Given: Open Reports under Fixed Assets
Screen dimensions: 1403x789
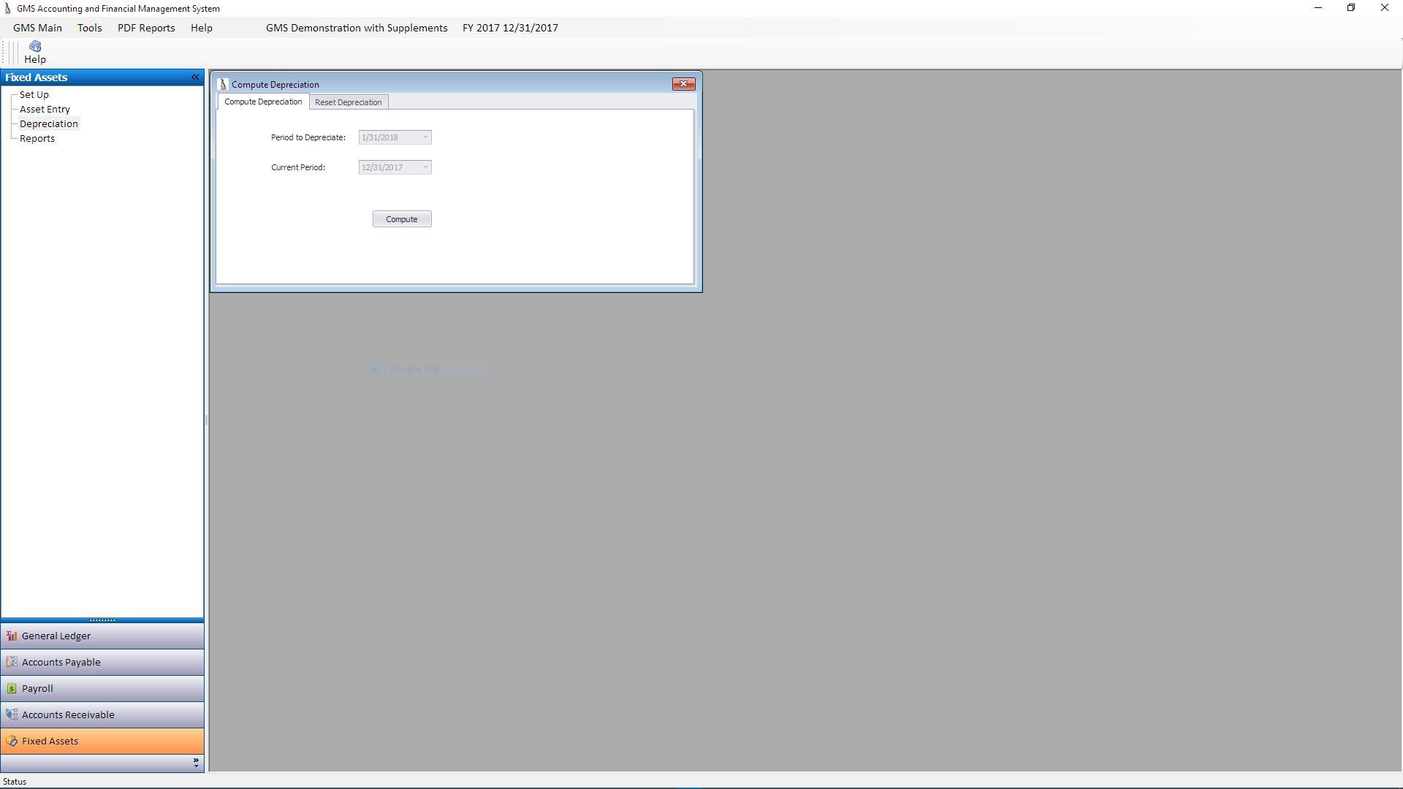Looking at the screenshot, I should point(37,139).
